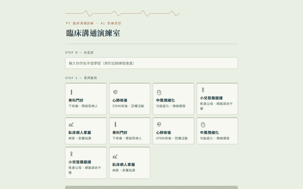Click the spine icon on top-row 骨科門診 card
303x189 pixels.
coord(71,92)
